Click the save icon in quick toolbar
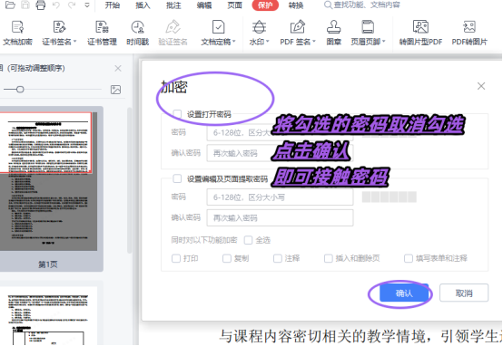Image resolution: width=503 pixels, height=346 pixels. tap(25, 5)
